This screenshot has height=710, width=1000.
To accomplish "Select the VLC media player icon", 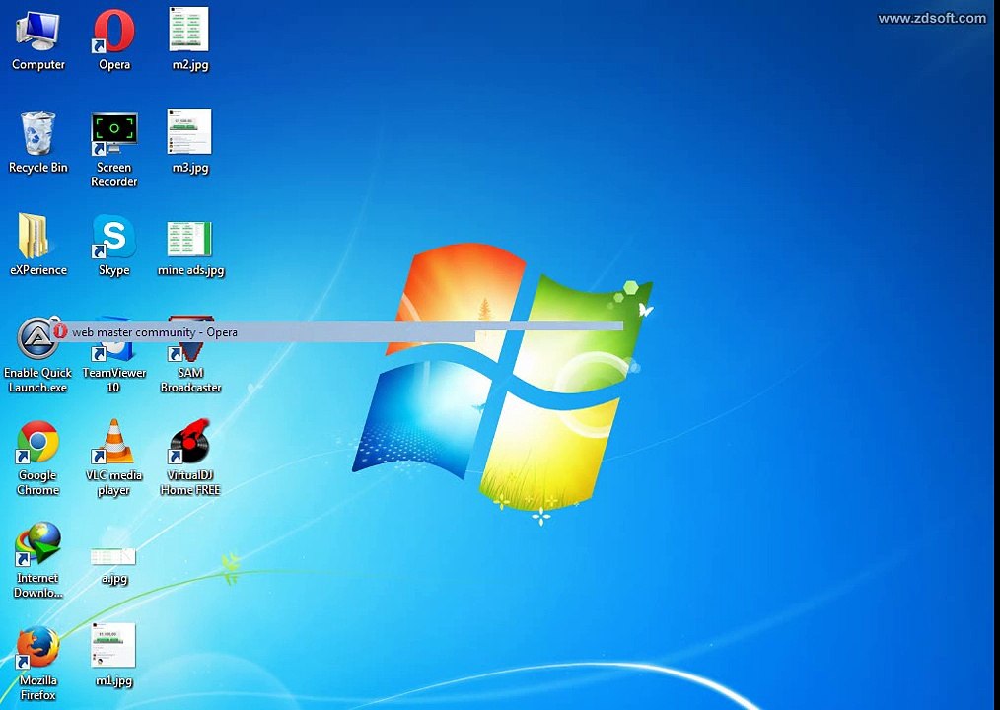I will click(114, 458).
